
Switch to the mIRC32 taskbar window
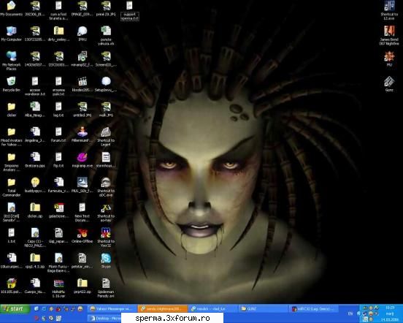coord(314,308)
